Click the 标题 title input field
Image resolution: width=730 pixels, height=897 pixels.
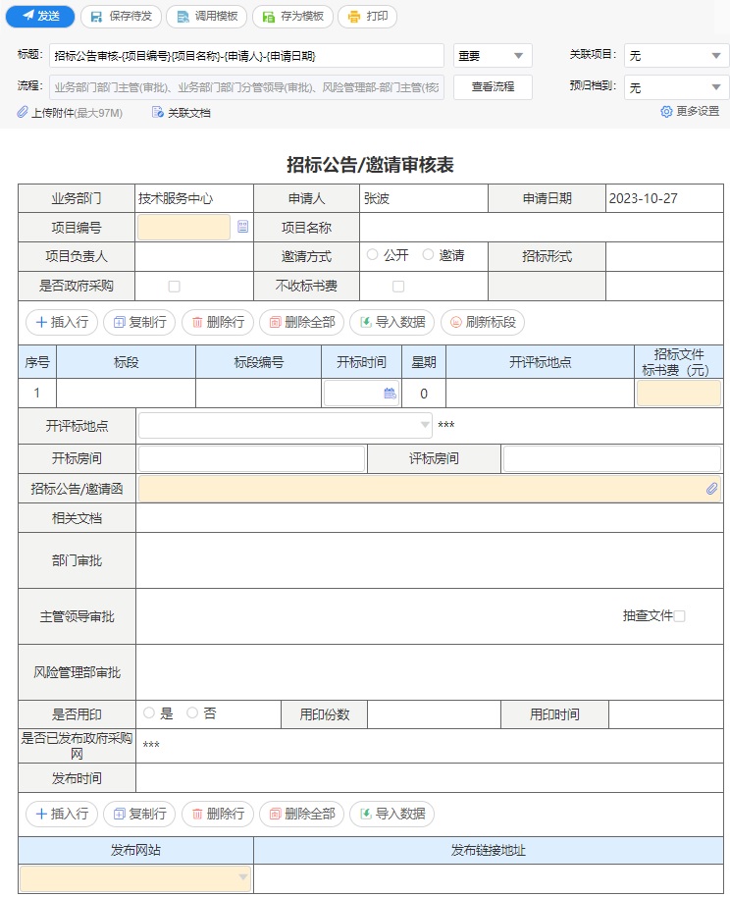[246, 56]
